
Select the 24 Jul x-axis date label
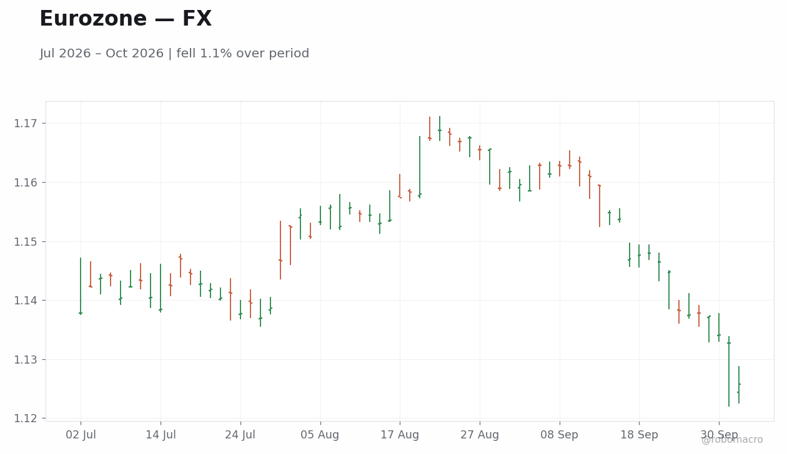(x=240, y=435)
